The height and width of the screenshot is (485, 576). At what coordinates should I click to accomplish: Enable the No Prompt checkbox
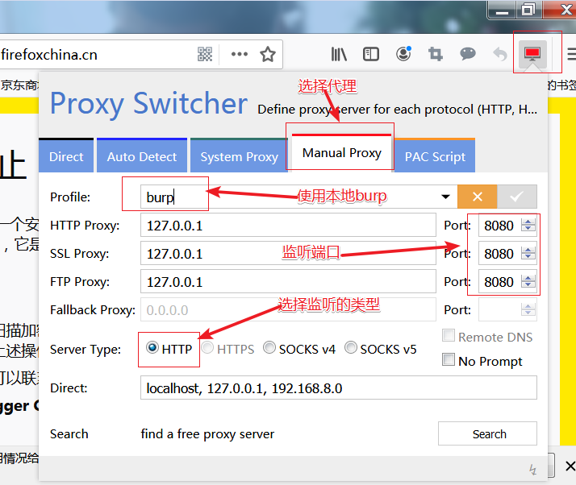449,359
